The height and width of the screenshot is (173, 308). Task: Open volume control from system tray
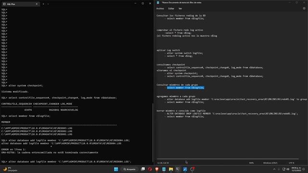pos(288,169)
